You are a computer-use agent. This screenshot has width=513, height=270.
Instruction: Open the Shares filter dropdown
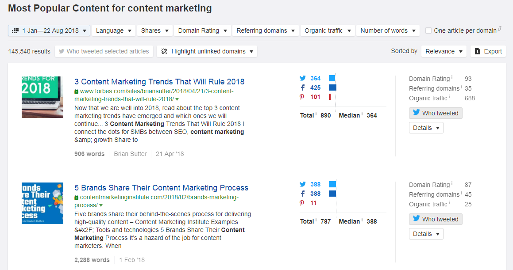pyautogui.click(x=155, y=30)
